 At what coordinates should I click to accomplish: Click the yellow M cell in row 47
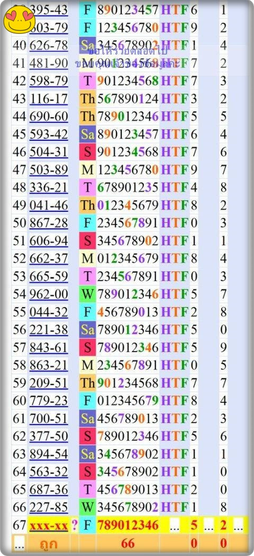point(87,170)
